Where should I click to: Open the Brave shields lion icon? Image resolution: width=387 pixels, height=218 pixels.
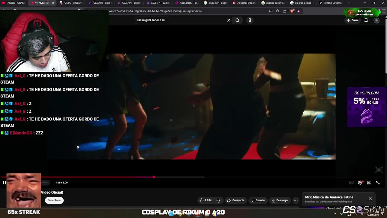click(x=292, y=11)
